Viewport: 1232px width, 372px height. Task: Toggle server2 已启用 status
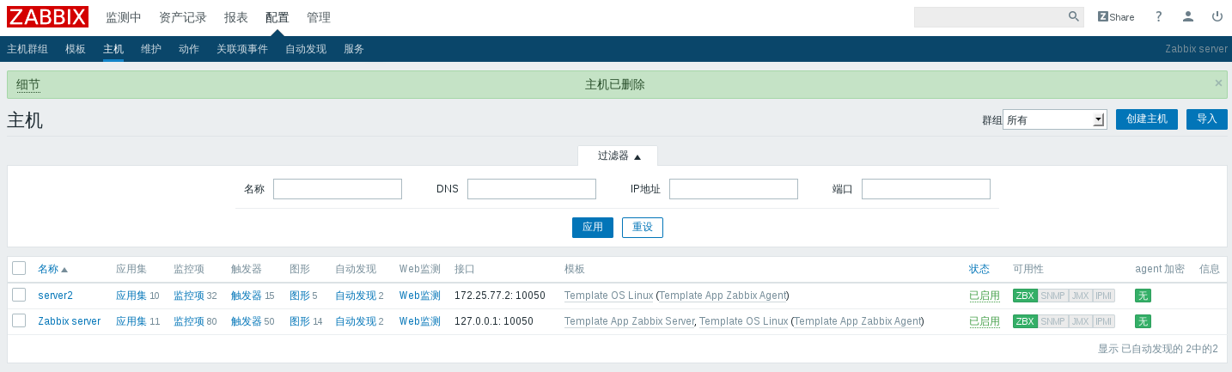pos(985,296)
